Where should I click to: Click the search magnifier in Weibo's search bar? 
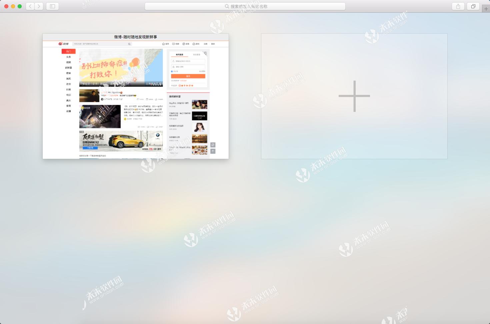[129, 44]
